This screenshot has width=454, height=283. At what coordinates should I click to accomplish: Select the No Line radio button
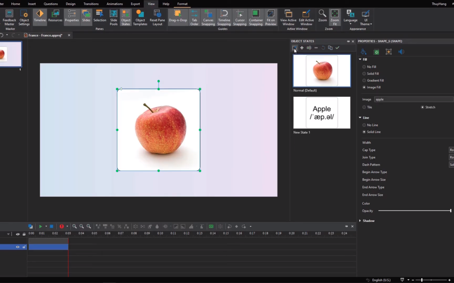click(x=364, y=125)
